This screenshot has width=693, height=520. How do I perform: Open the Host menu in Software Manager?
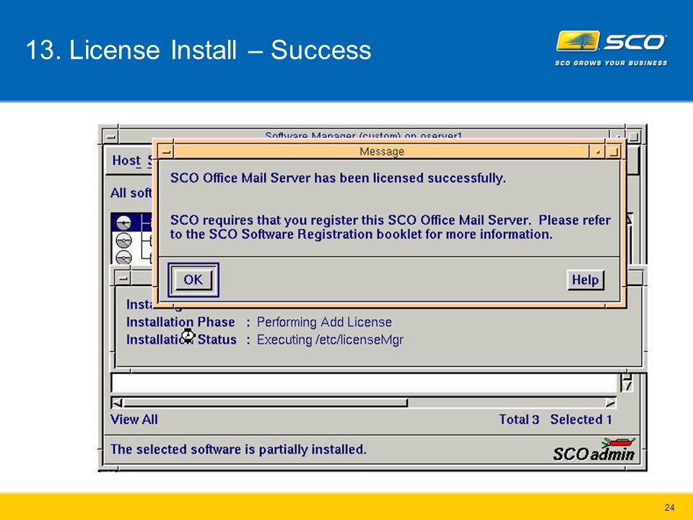(x=126, y=160)
